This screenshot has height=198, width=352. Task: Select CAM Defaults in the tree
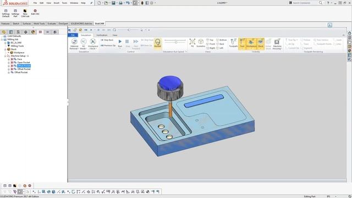(x=14, y=36)
